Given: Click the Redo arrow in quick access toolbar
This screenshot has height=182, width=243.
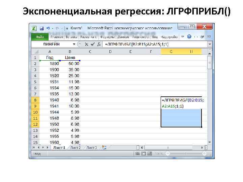Looking at the screenshot, I should (57, 28).
